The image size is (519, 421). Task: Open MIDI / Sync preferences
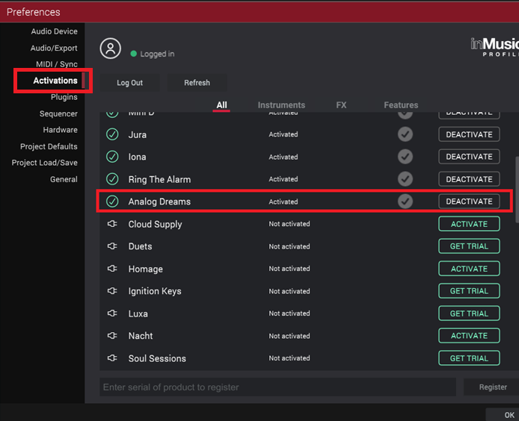[57, 64]
